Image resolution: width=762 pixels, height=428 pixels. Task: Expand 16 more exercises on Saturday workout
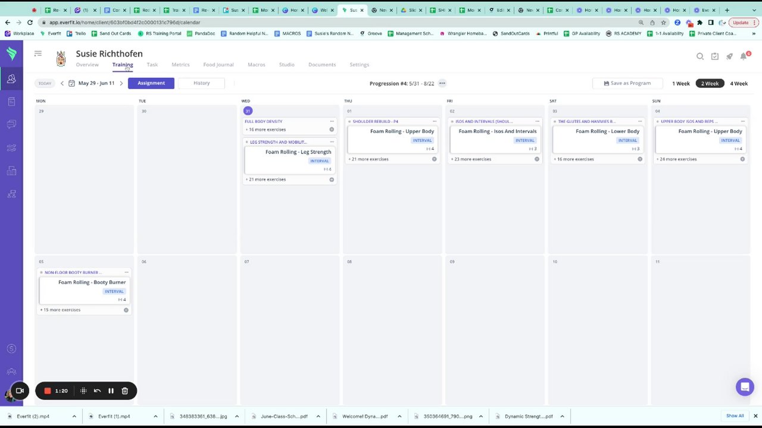coord(574,159)
